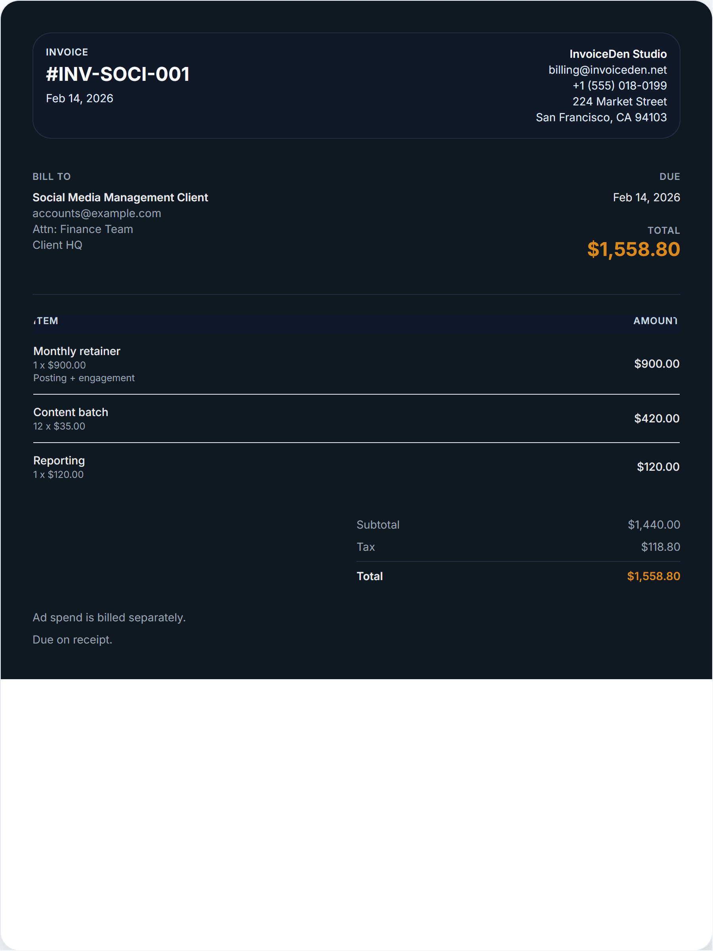The image size is (713, 951).
Task: Select the Monthly retainer line item
Action: [77, 351]
